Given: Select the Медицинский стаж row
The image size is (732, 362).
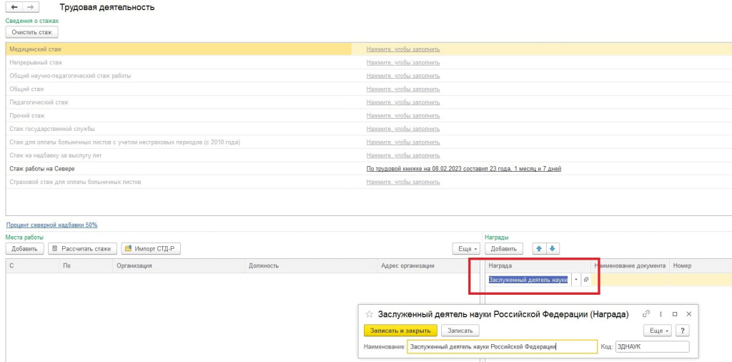Looking at the screenshot, I should tap(179, 49).
